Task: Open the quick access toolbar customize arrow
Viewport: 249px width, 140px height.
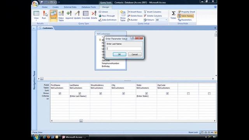Action: (x=59, y=2)
